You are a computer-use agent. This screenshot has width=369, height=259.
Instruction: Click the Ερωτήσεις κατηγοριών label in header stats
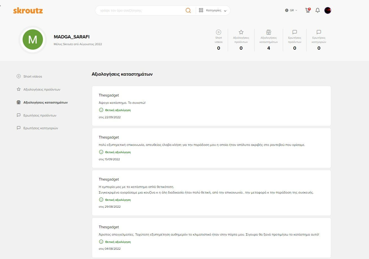click(319, 40)
